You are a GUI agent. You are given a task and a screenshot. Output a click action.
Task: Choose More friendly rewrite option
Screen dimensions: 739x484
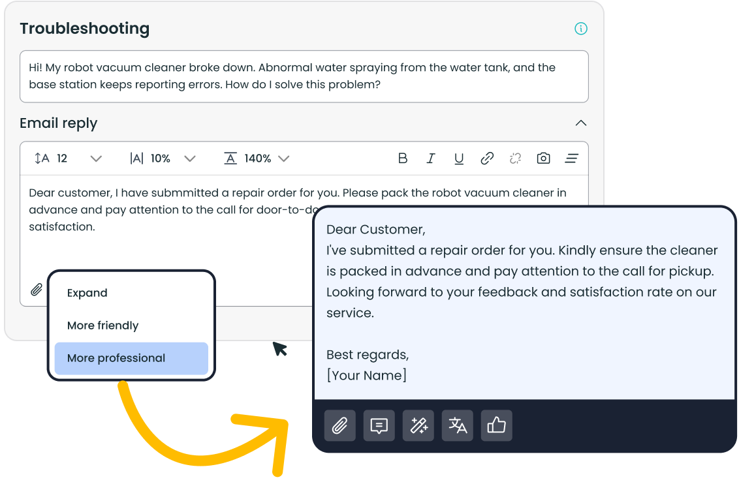(103, 325)
